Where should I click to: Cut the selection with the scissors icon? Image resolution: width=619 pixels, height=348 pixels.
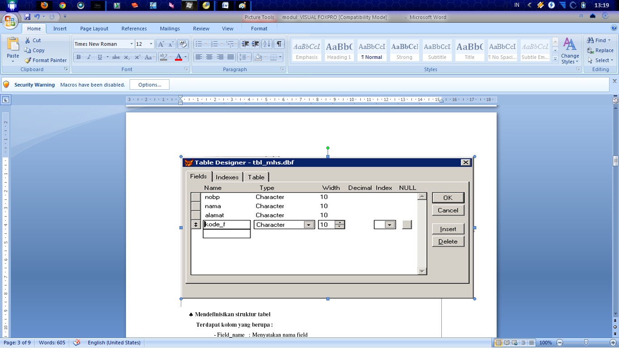pos(33,40)
